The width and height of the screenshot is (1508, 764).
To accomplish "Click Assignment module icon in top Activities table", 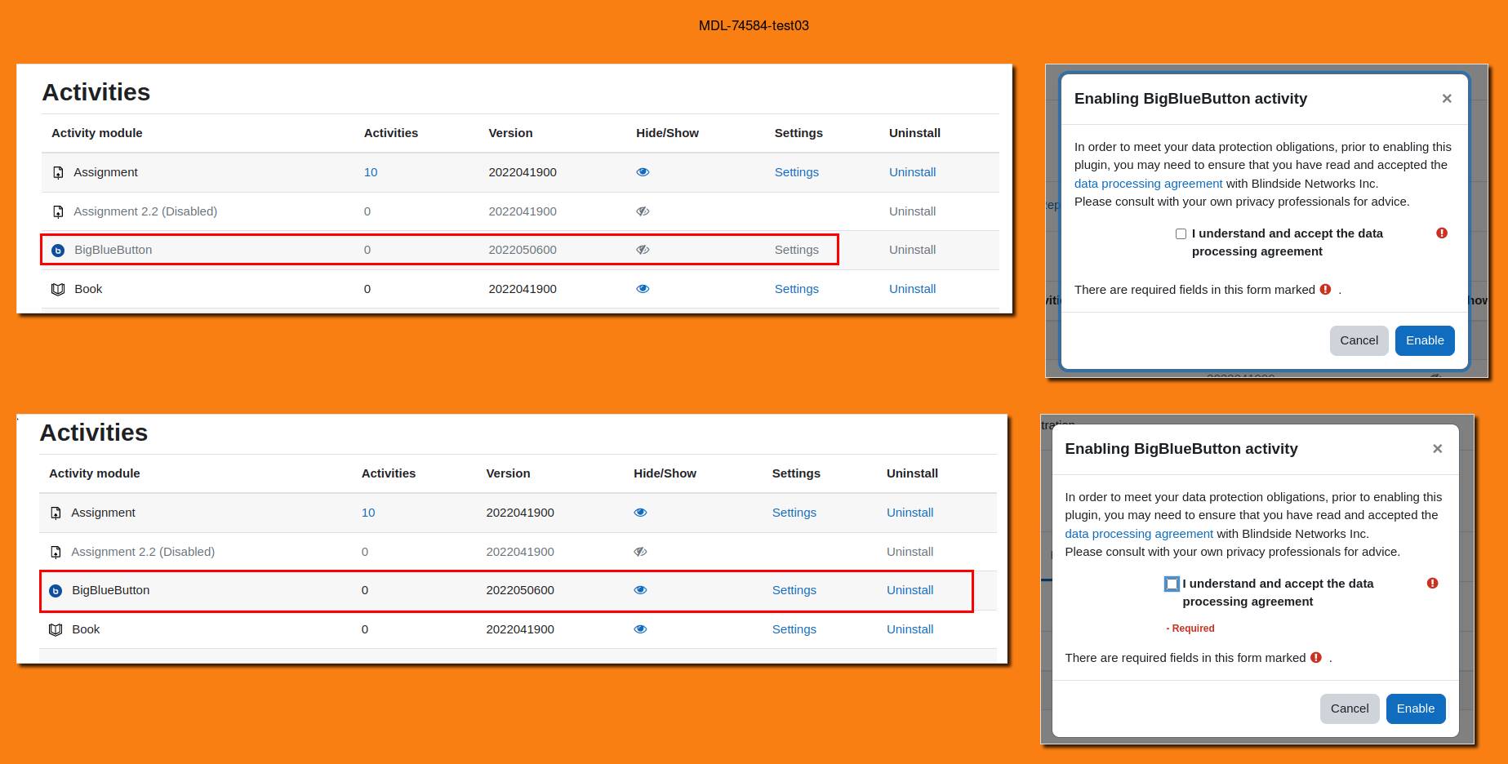I will pyautogui.click(x=58, y=172).
